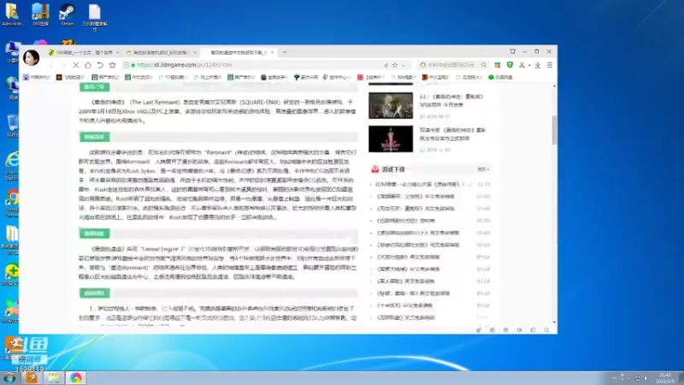This screenshot has height=385, width=684.
Task: Click the orange taskbar app icon
Action: (32, 377)
